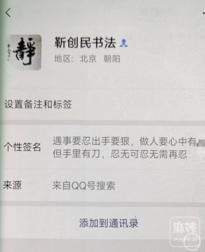Tap the 地区 region label
This screenshot has height=252, width=205.
tap(64, 59)
